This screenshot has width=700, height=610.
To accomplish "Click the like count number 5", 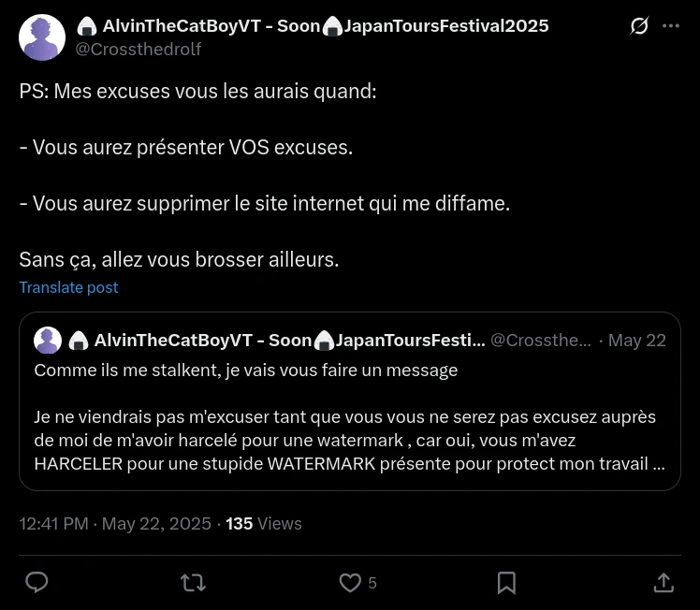I will (372, 583).
